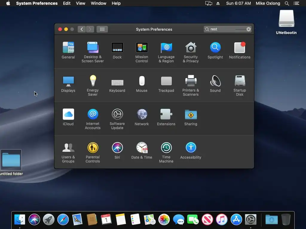This screenshot has height=229, width=306.
Task: Open Date & Time preferences
Action: [x=142, y=151]
